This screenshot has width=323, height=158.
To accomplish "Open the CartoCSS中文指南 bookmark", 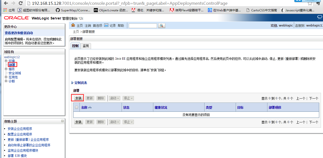I will click(x=262, y=10).
